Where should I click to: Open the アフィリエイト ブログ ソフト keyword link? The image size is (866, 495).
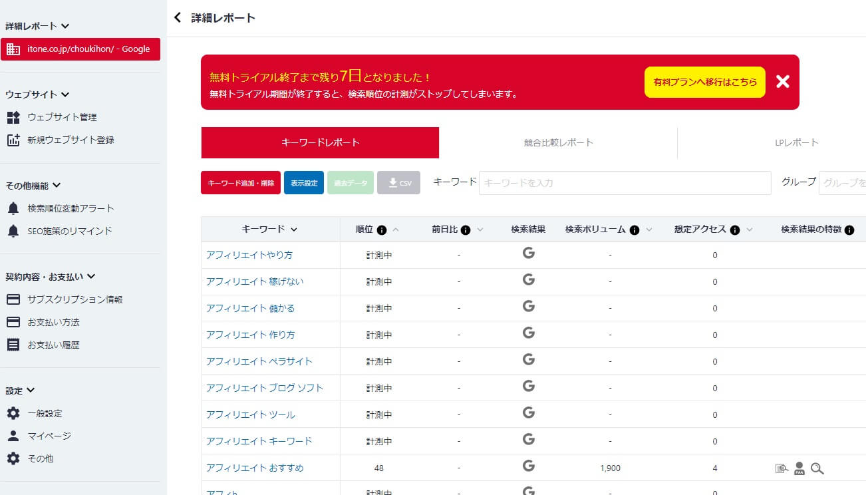[x=265, y=388]
